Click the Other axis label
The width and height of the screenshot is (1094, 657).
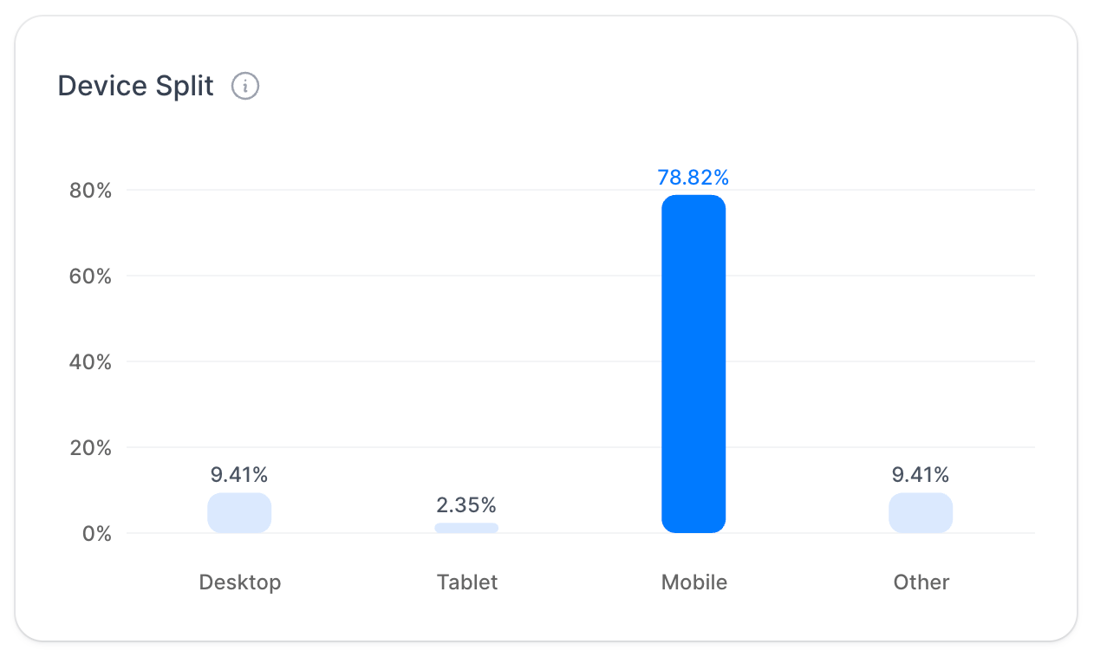pyautogui.click(x=921, y=582)
